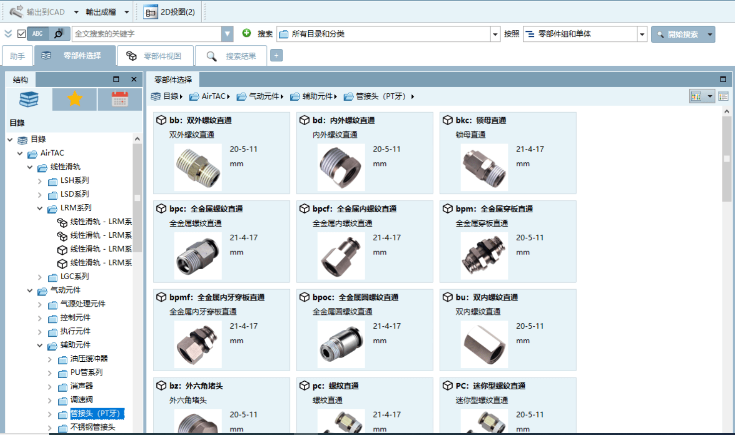Select PU管系列 tree item

(x=86, y=372)
